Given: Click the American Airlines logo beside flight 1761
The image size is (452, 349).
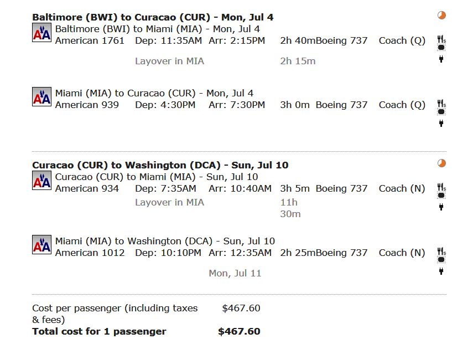Looking at the screenshot, I should point(42,33).
